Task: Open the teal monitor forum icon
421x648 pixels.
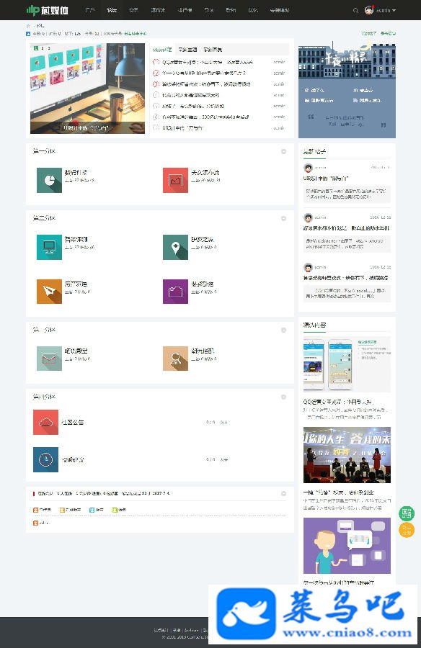Action: (x=49, y=247)
